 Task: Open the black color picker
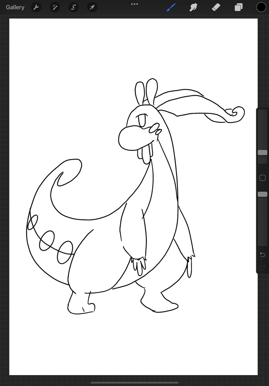click(x=262, y=7)
